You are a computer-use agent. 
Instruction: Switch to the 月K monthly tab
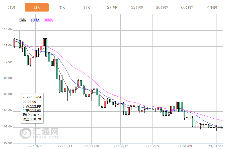coord(87,8)
